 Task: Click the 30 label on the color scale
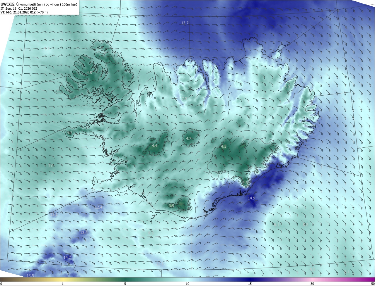[x=312, y=284]
